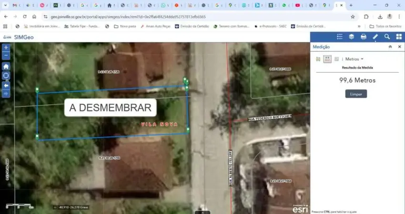Close the active SIMGeo tab

[x=342, y=5]
